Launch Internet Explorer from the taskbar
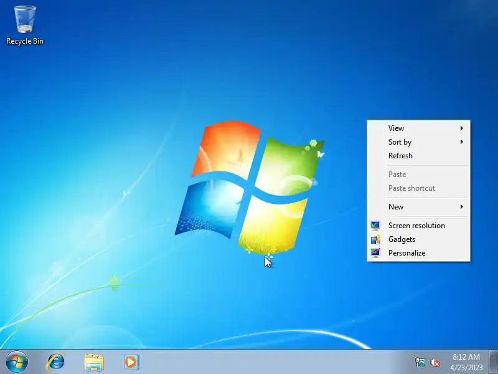This screenshot has height=374, width=498. pos(55,362)
